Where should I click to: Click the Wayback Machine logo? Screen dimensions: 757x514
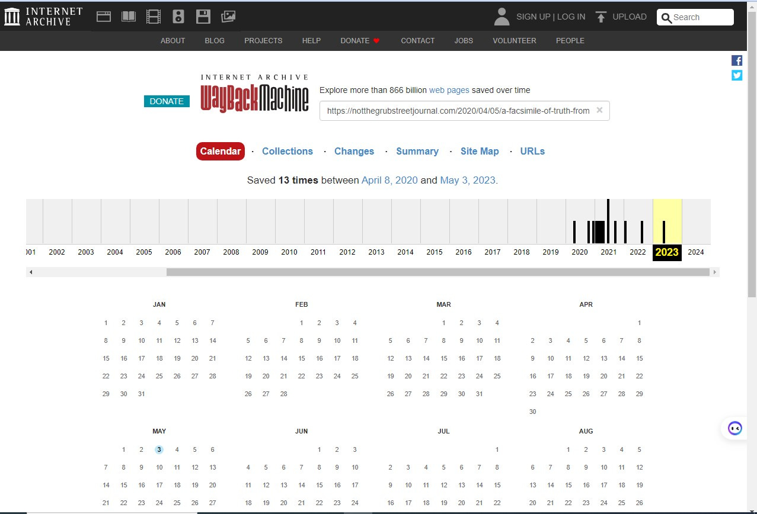[254, 94]
